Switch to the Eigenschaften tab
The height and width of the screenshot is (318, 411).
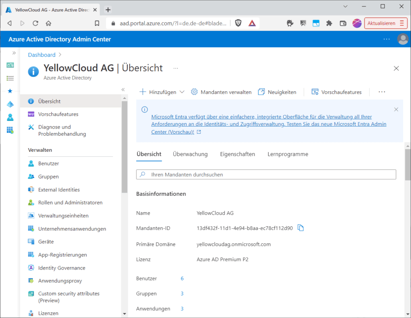coord(238,154)
